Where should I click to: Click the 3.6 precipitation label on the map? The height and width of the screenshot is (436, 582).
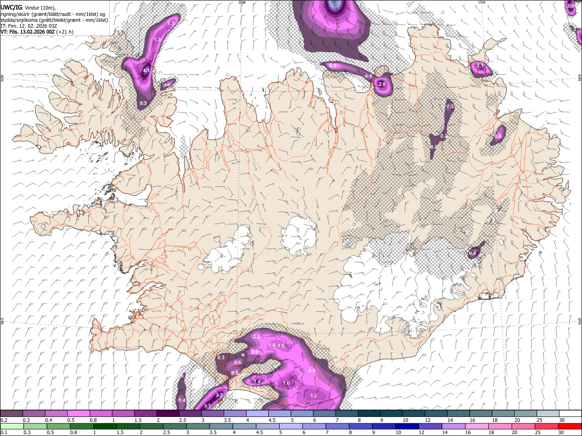click(167, 84)
